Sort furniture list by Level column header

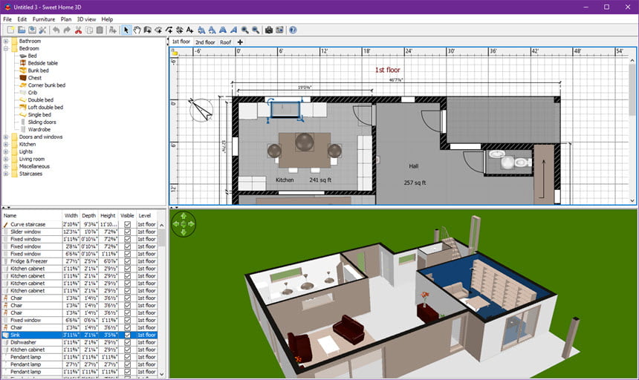145,216
